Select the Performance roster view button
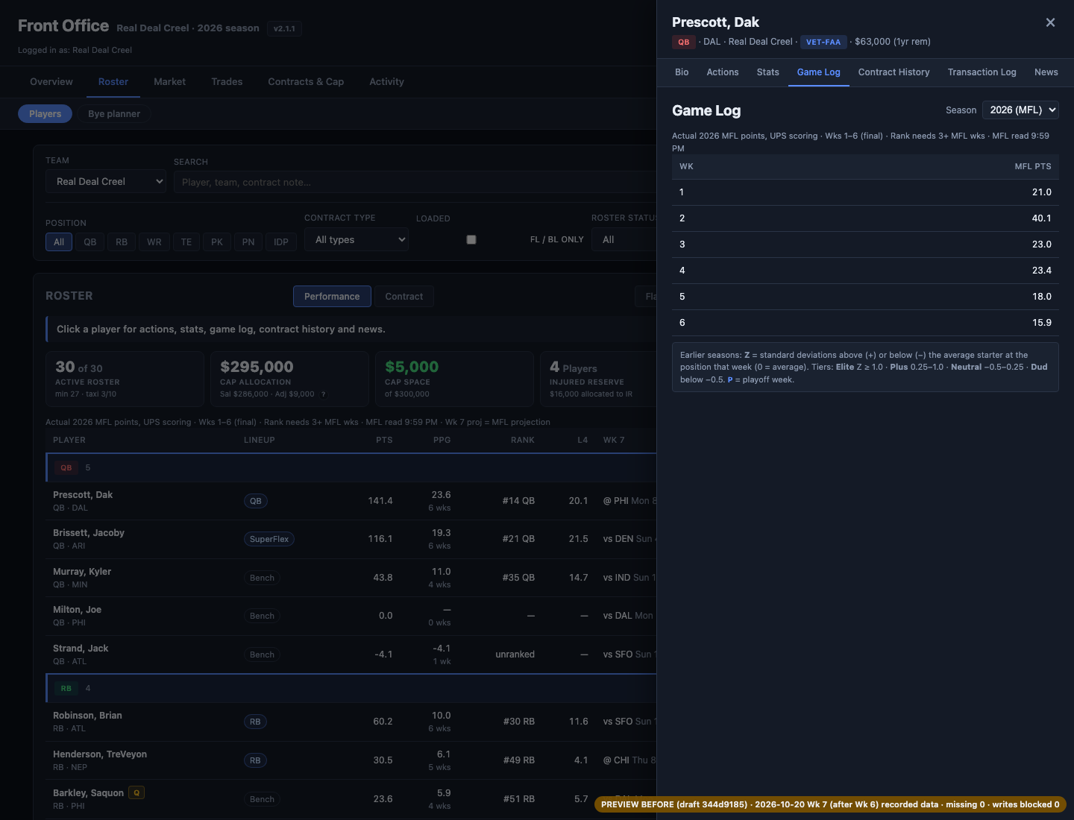1074x820 pixels. tap(332, 297)
